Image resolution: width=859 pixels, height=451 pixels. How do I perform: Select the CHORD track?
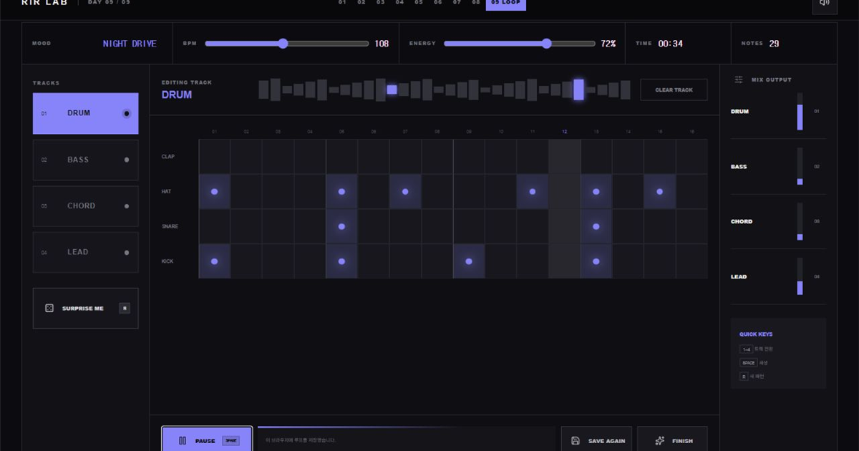(x=86, y=206)
